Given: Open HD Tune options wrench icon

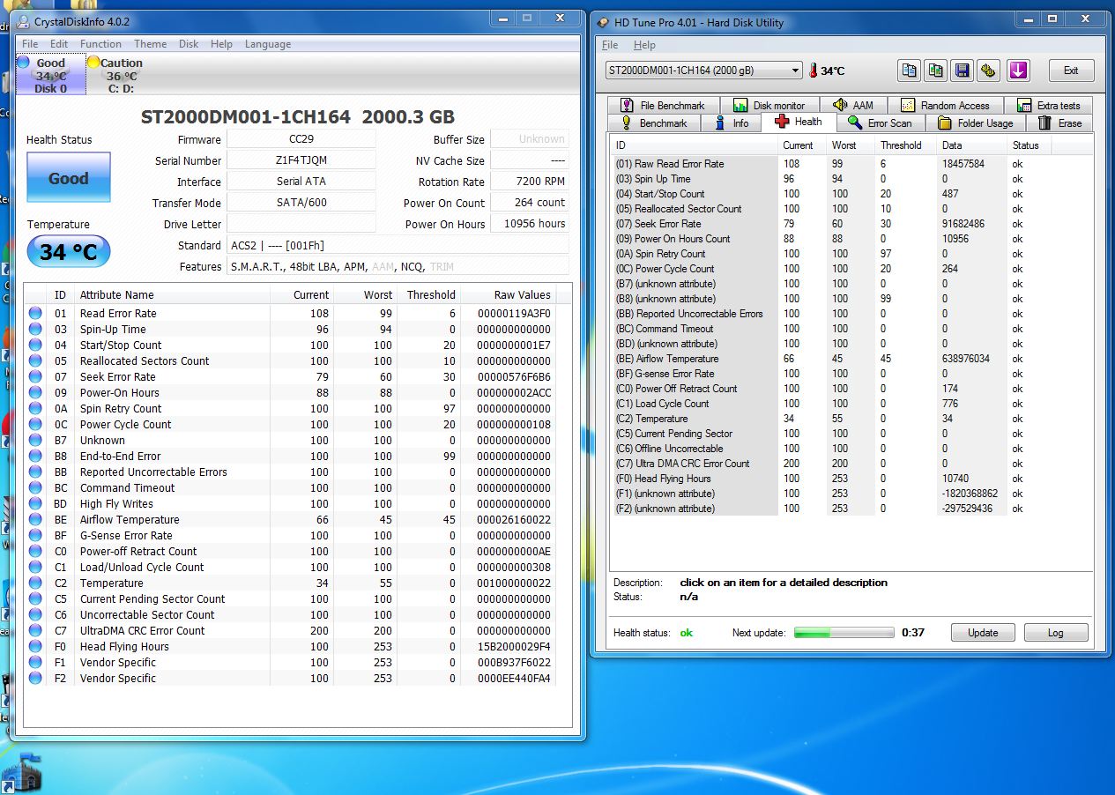Looking at the screenshot, I should pos(988,71).
